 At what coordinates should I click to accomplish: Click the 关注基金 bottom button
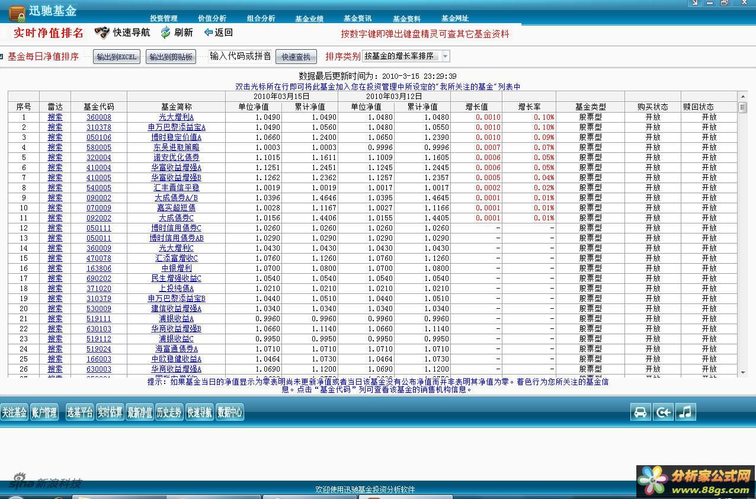pos(14,412)
